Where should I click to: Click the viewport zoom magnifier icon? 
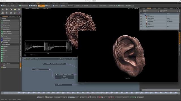133,8
